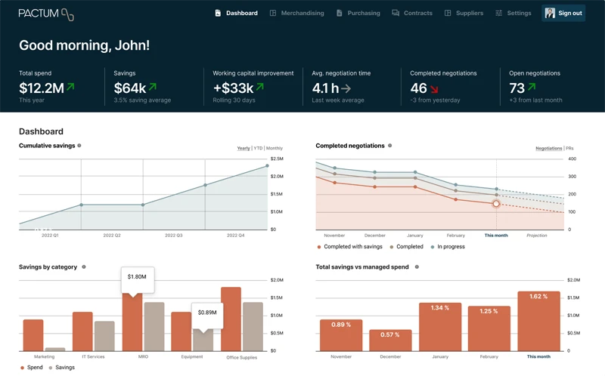Click the Purchasing file icon

point(339,13)
